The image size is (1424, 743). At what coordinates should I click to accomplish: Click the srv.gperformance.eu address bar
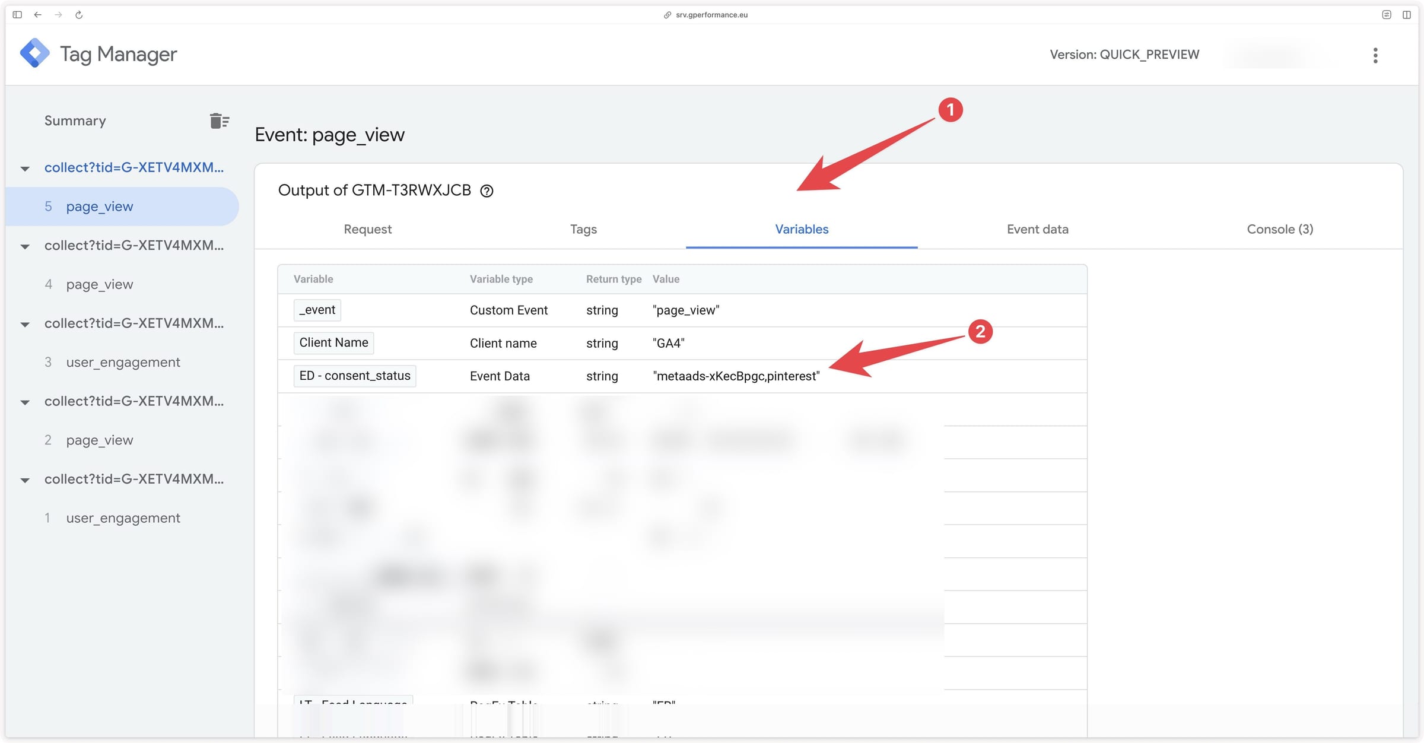tap(706, 15)
